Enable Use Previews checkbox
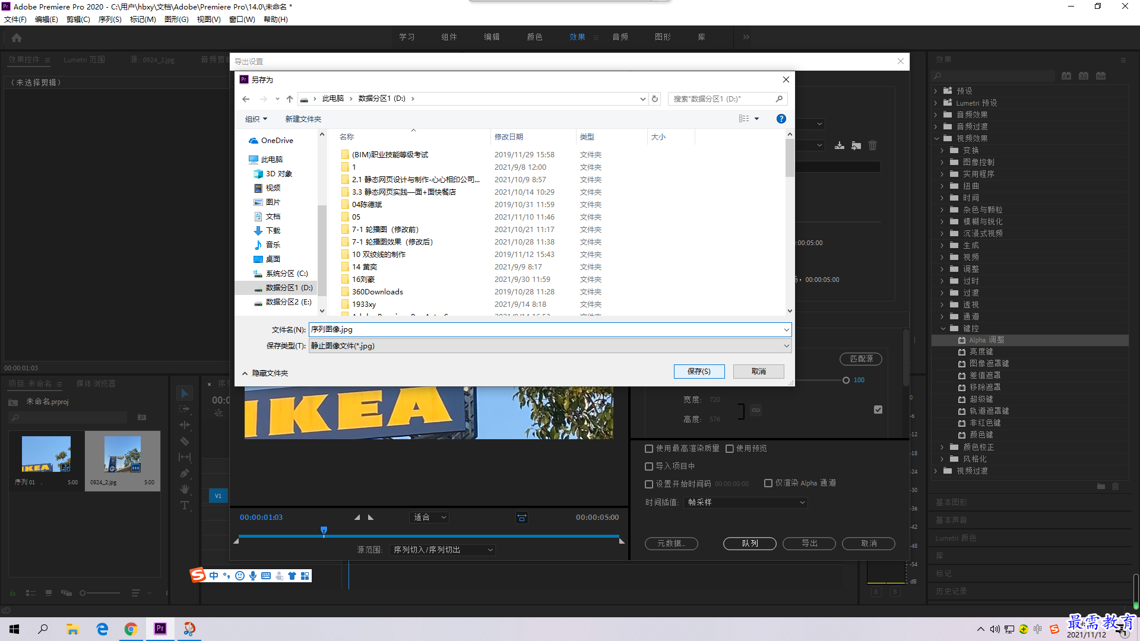1140x641 pixels. pyautogui.click(x=730, y=449)
